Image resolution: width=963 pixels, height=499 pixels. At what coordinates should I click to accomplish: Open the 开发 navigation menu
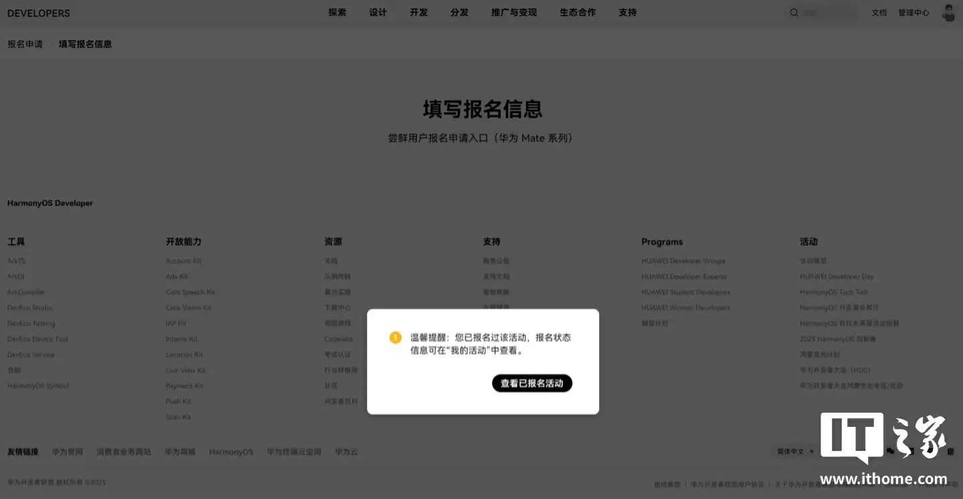point(418,12)
